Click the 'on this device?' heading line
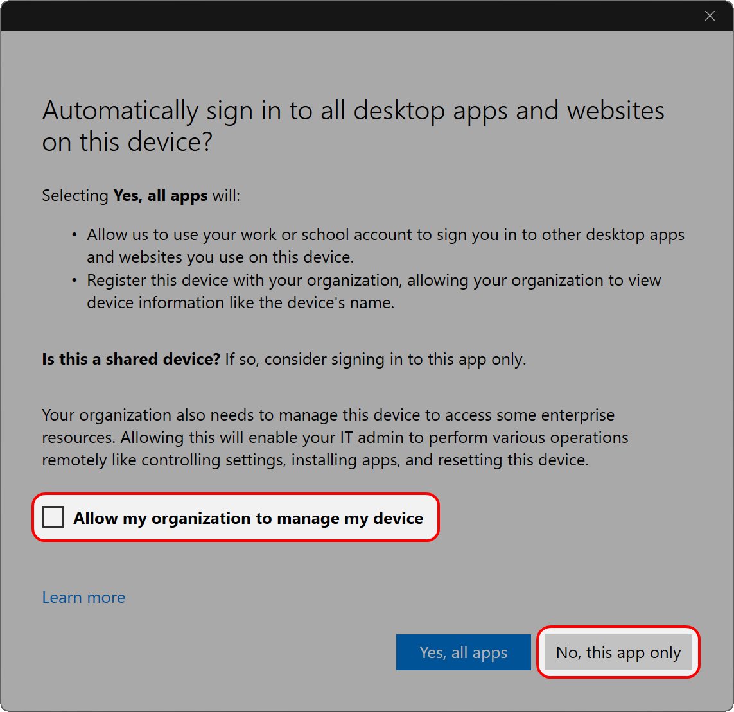The height and width of the screenshot is (712, 734). (127, 143)
